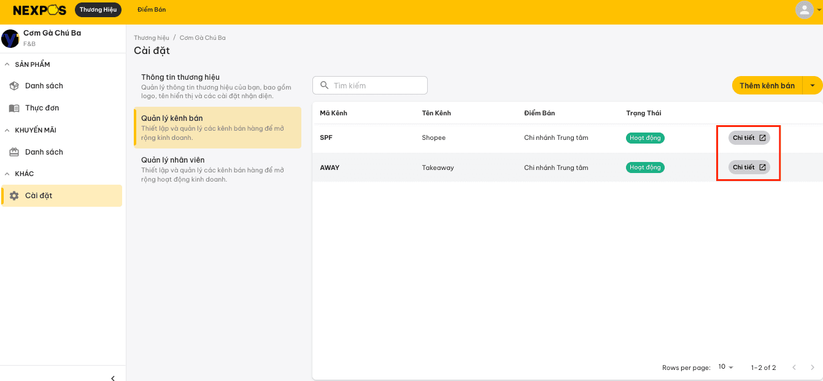
Task: Go to previous page arrow in pagination
Action: pos(794,368)
